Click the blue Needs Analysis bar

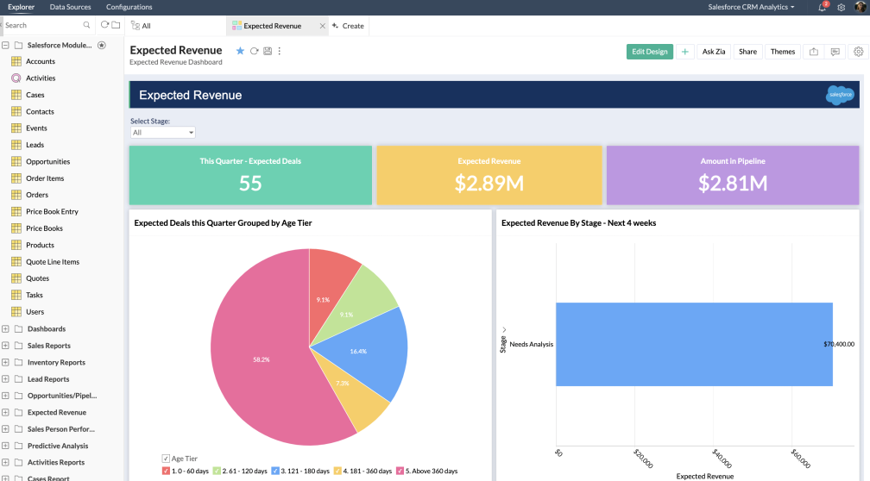(694, 344)
